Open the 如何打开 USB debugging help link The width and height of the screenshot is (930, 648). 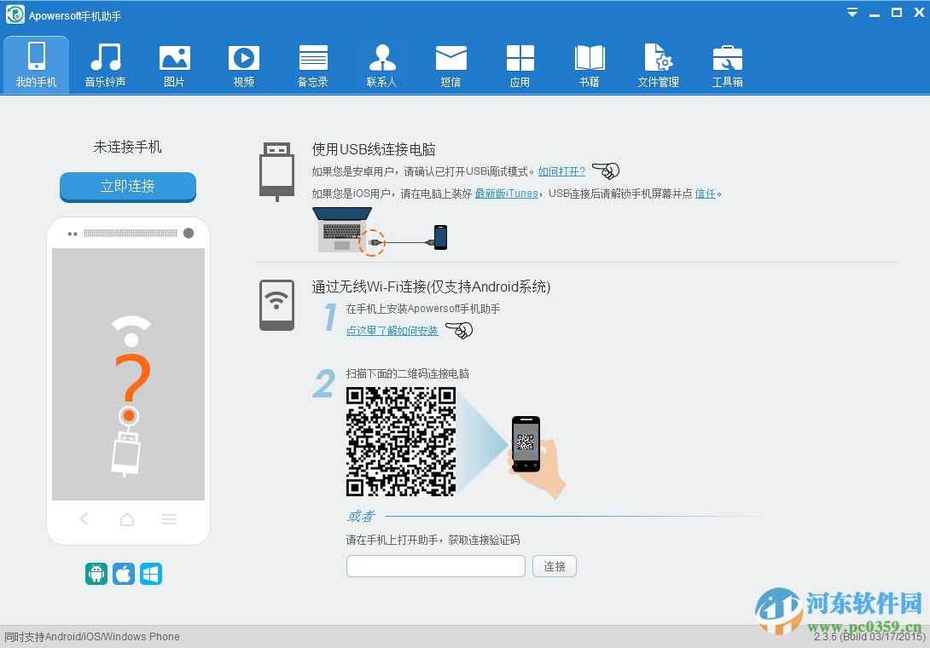click(561, 171)
